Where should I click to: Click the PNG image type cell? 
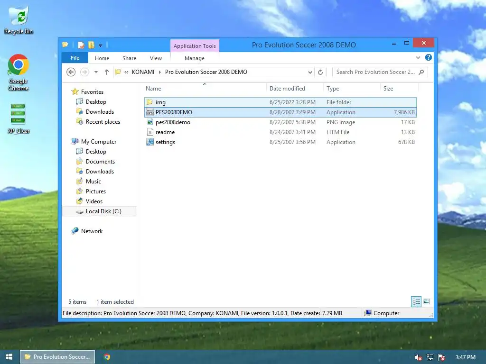point(341,122)
